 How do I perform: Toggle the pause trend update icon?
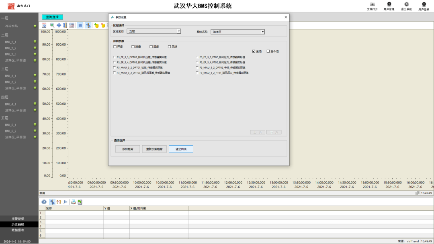coord(80,25)
